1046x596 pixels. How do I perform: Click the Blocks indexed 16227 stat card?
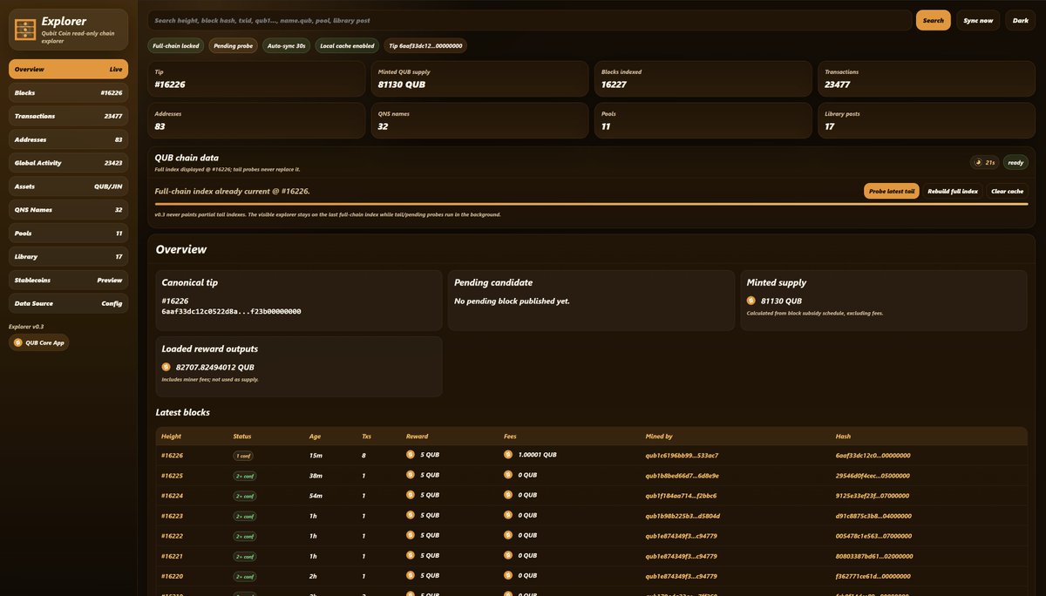point(703,78)
